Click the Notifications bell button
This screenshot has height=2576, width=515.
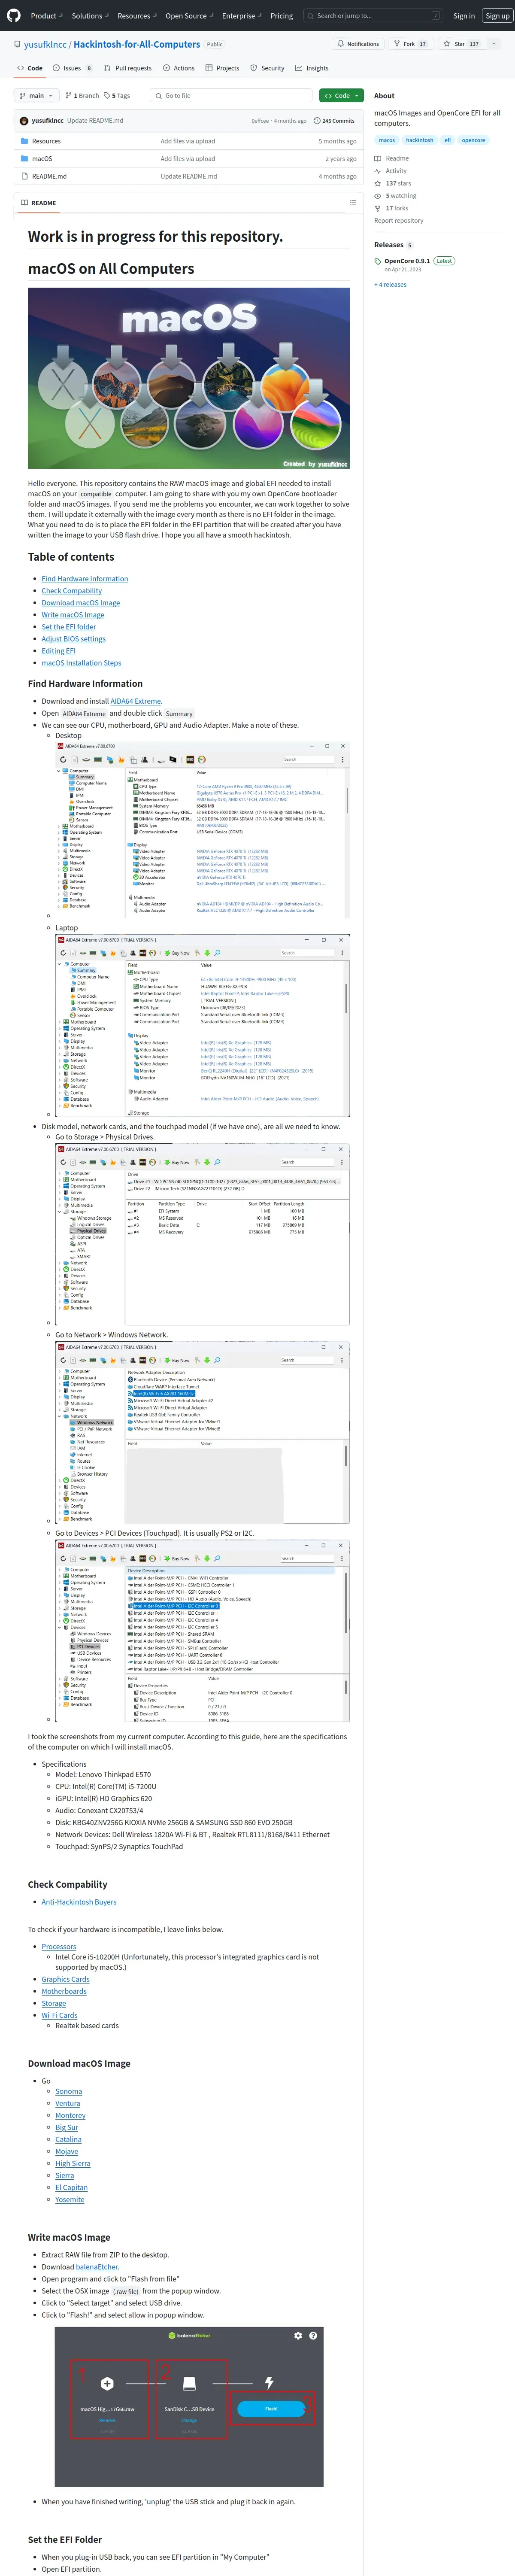pyautogui.click(x=358, y=44)
